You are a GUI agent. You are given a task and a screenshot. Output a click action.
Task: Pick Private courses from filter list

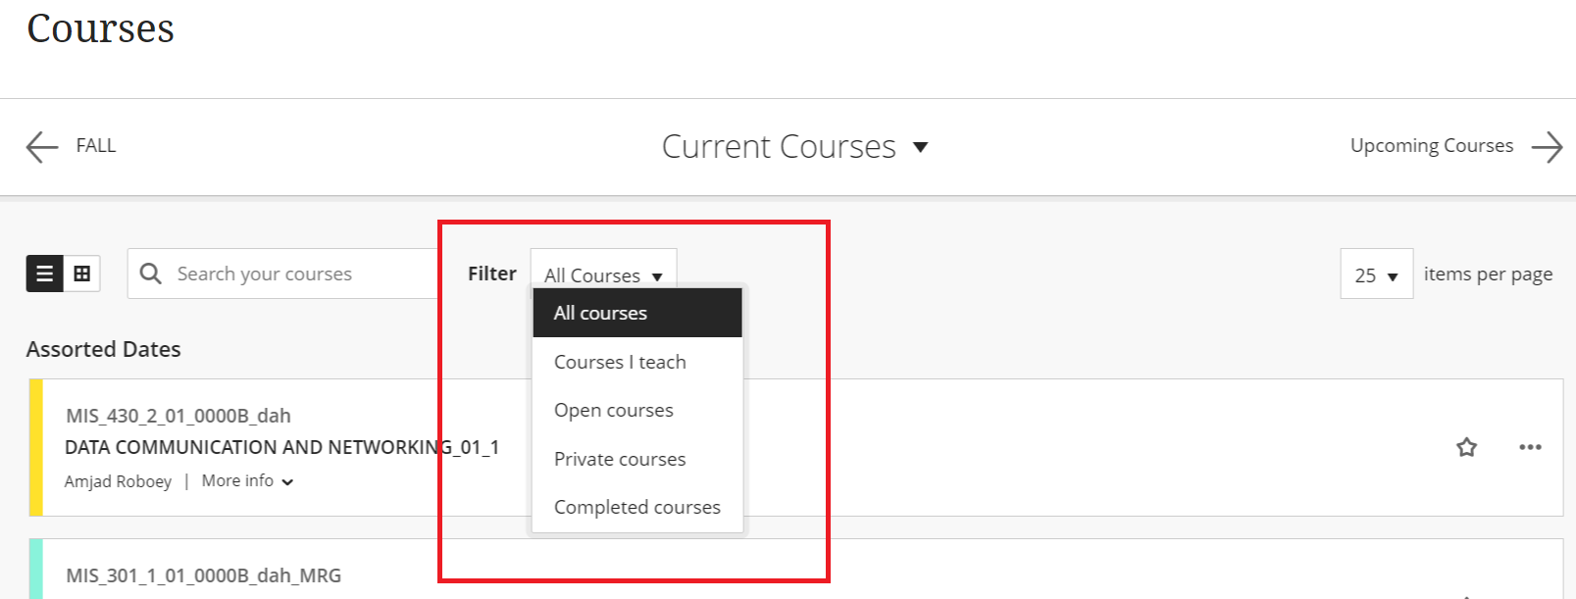[x=620, y=459]
